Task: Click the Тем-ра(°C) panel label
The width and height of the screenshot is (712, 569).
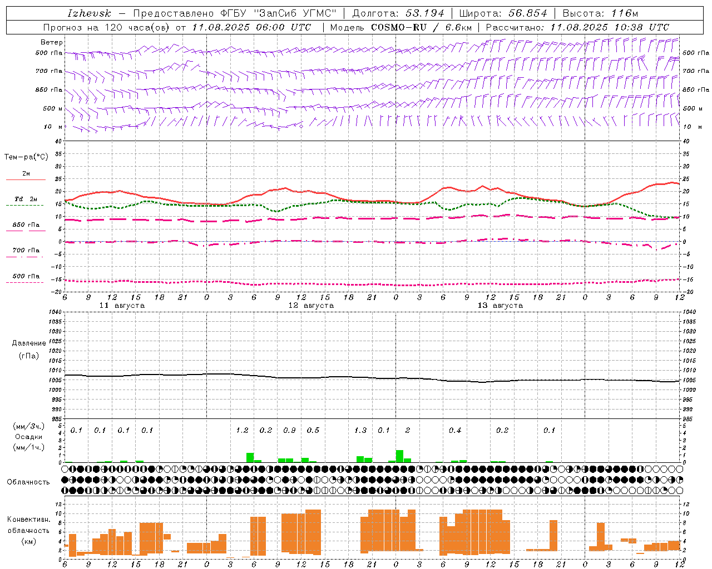Action: (x=26, y=157)
